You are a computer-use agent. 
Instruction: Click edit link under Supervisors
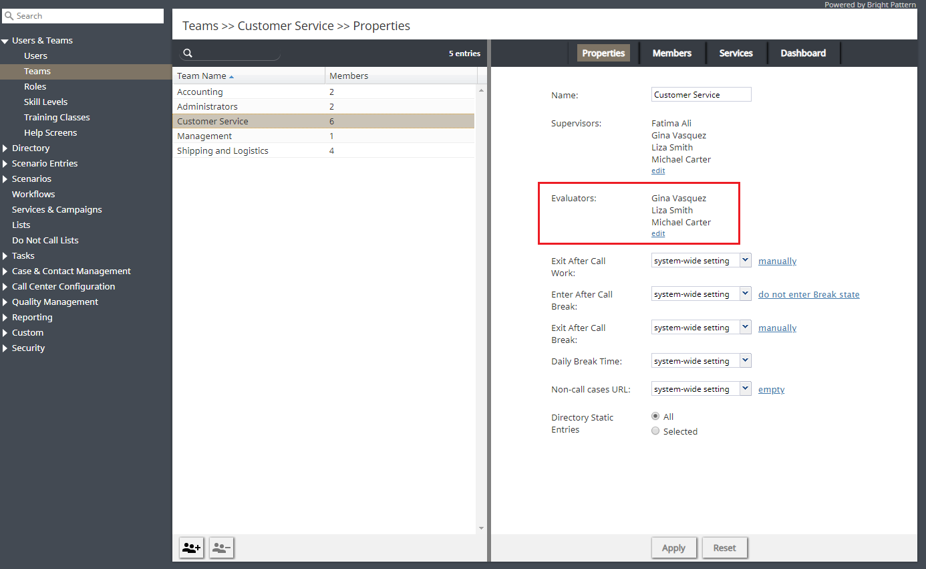click(x=658, y=171)
